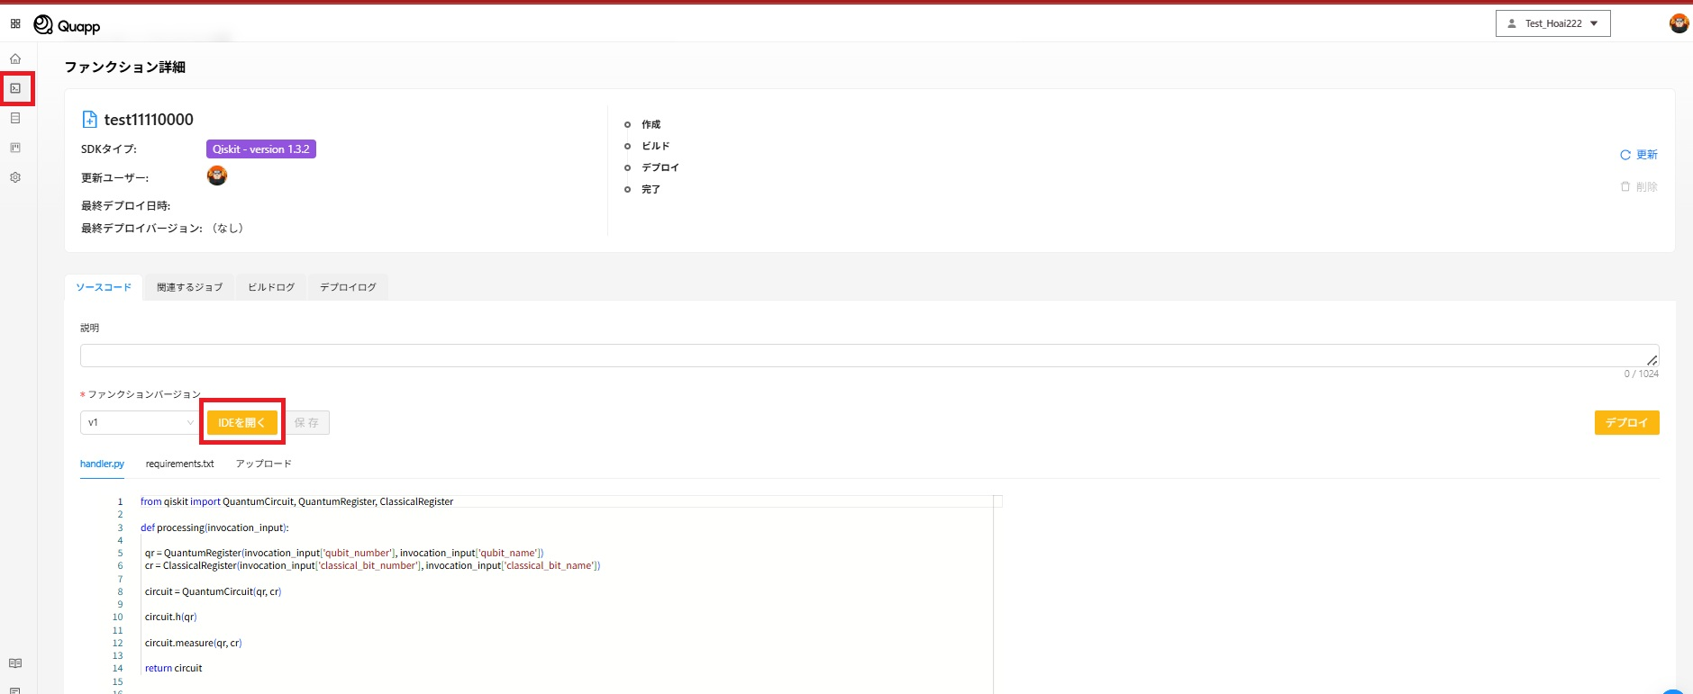Switch to the 関連するジョブ tab
The width and height of the screenshot is (1693, 694).
tap(189, 287)
